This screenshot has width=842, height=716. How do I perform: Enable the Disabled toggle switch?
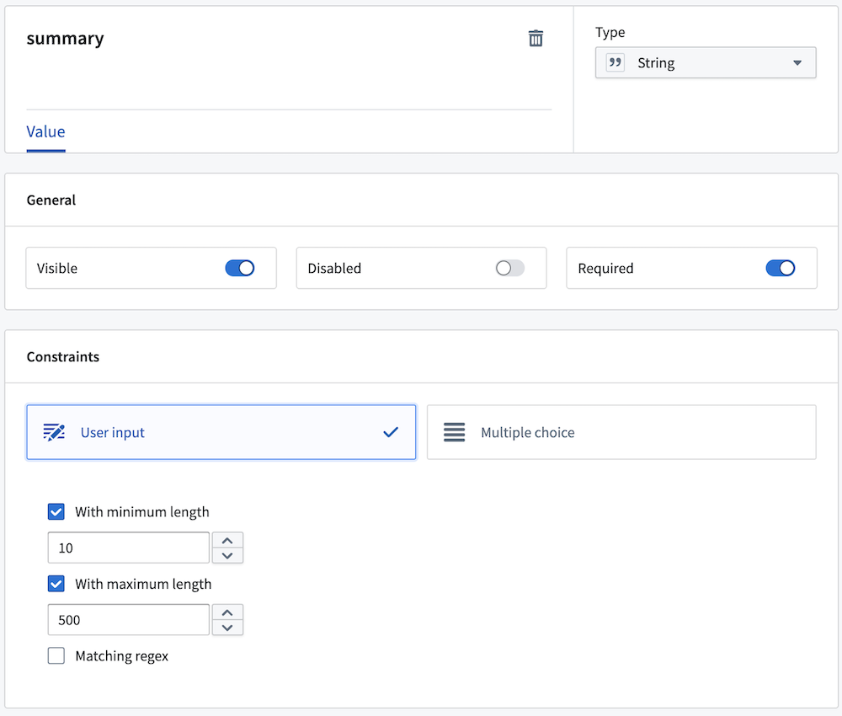509,268
